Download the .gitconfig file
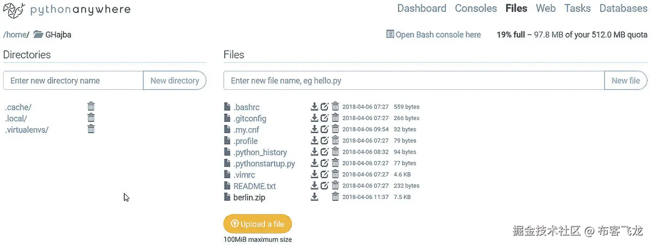 (314, 118)
